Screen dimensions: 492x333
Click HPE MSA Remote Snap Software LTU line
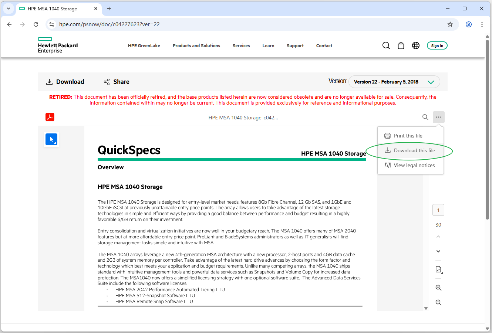coord(154,302)
